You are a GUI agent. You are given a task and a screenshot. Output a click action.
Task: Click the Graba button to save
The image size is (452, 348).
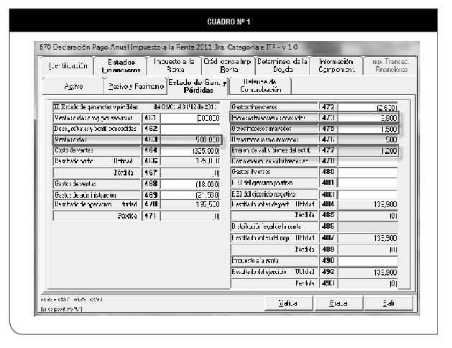[x=338, y=303]
